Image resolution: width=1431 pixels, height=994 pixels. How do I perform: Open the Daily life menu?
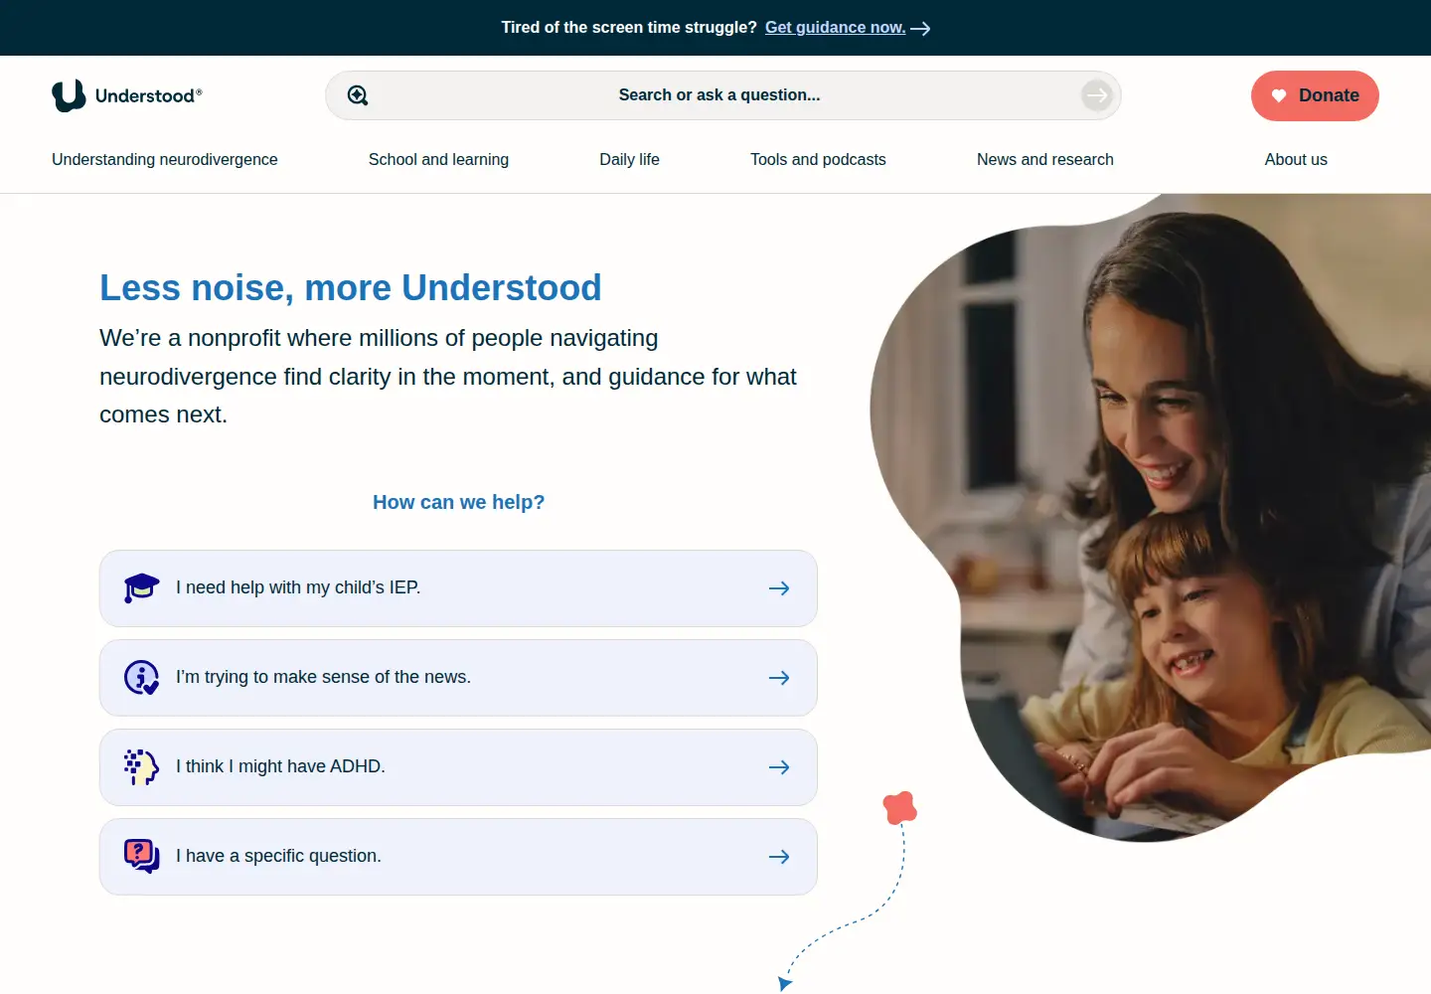[629, 159]
